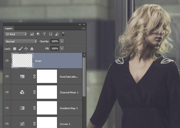The height and width of the screenshot is (128, 180).
Task: Click the pixel layer filter icon
Action: click(32, 34)
